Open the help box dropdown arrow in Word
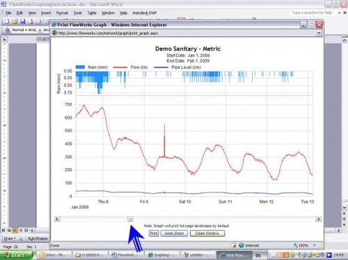This screenshot has height=260, width=348. coord(339,13)
